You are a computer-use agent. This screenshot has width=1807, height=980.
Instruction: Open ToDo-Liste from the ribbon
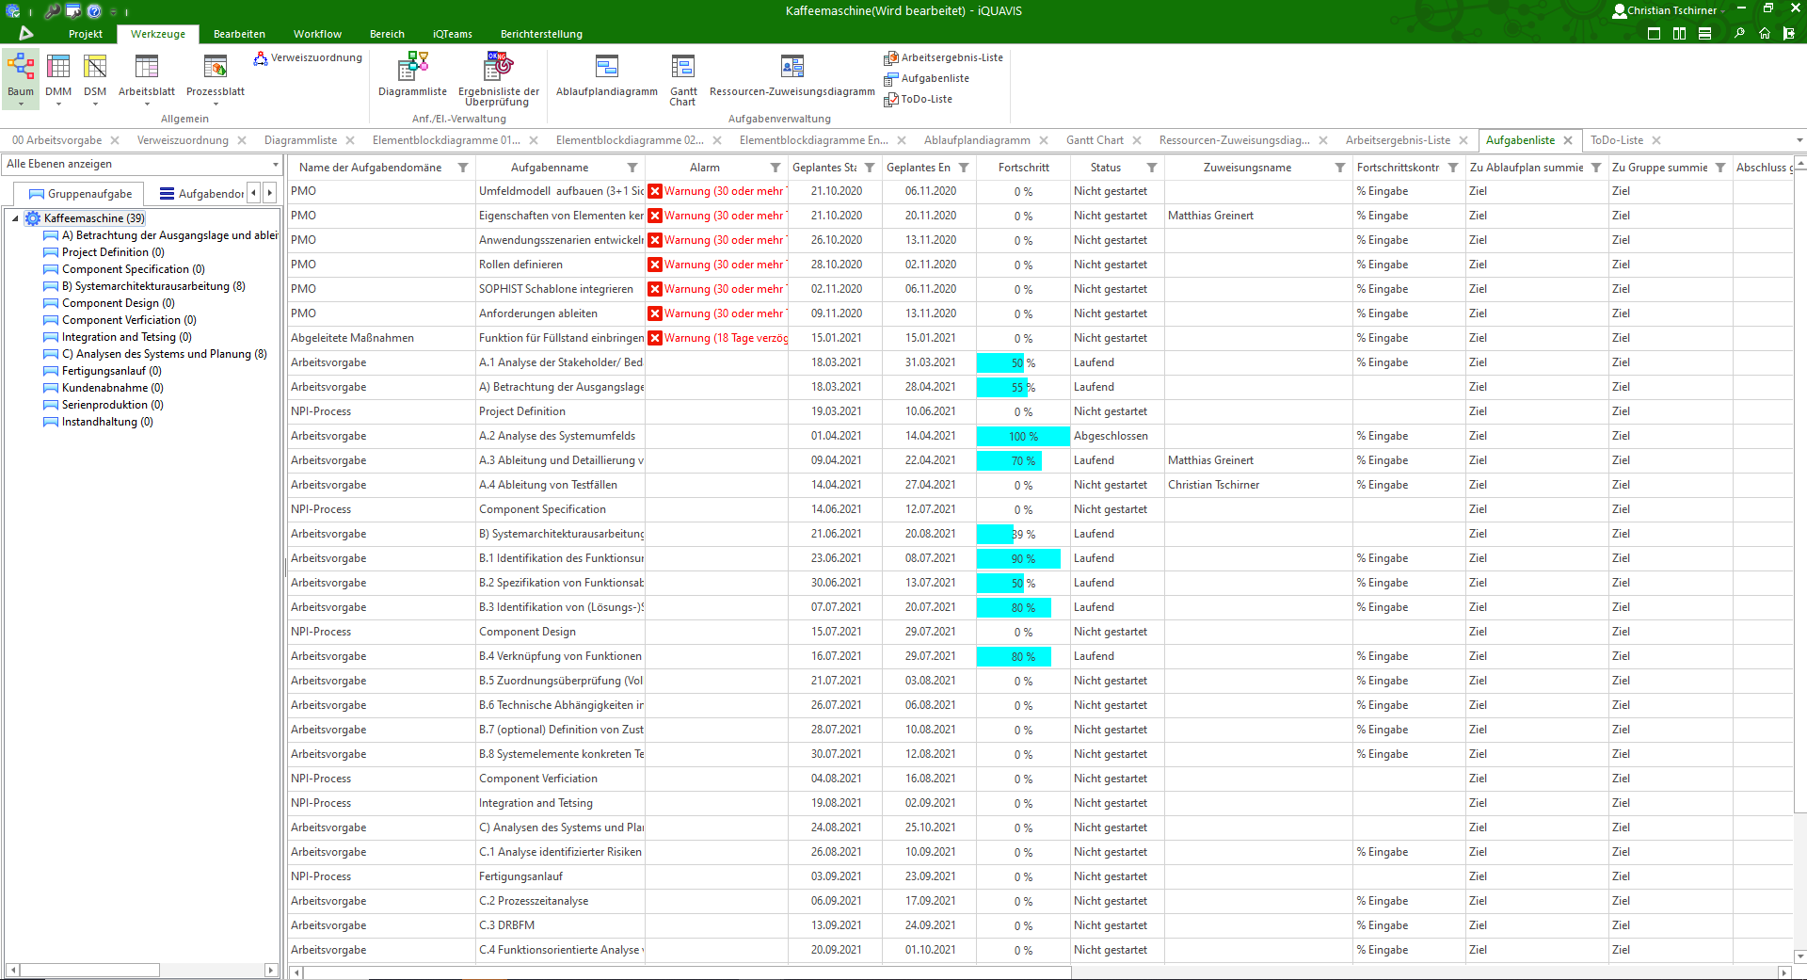pos(918,99)
